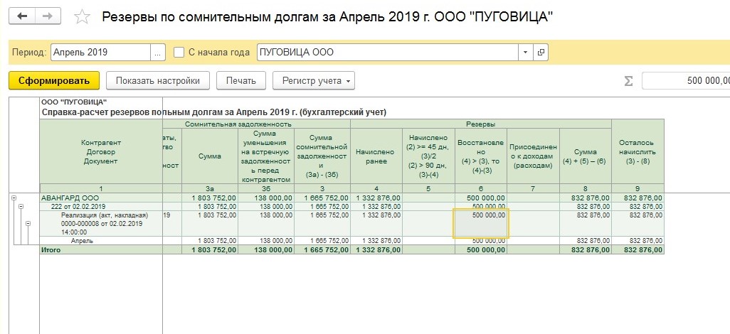
Task: Click the sigma sum icon
Action: point(628,81)
